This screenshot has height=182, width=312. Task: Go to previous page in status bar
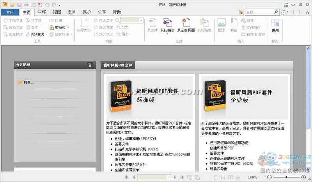(x=134, y=177)
